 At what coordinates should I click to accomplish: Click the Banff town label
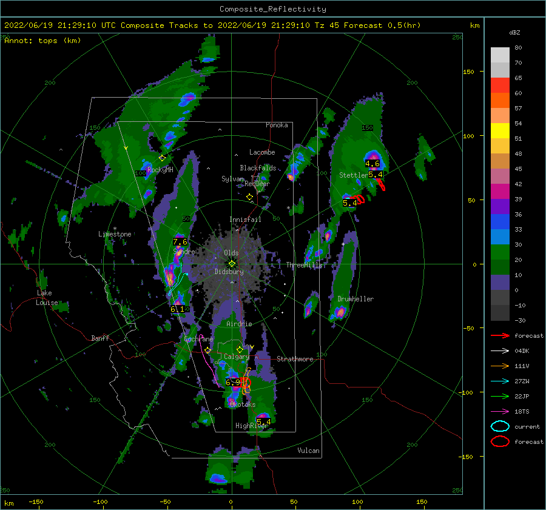(100, 338)
